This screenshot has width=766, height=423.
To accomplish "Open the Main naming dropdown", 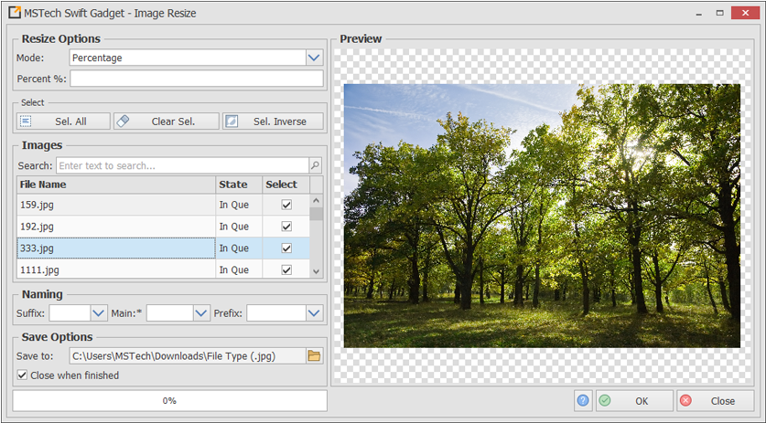I will pyautogui.click(x=201, y=313).
